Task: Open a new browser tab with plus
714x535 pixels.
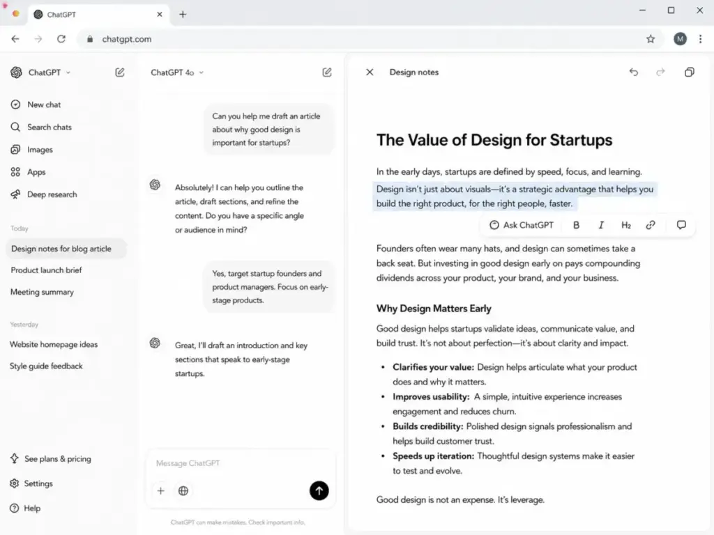Action: (183, 15)
